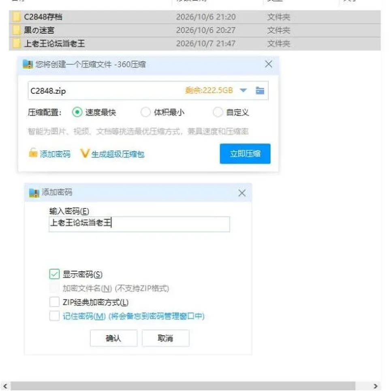Close the 360压缩 create archive dialog
Viewport: 389px width, 391px height.
click(x=268, y=64)
